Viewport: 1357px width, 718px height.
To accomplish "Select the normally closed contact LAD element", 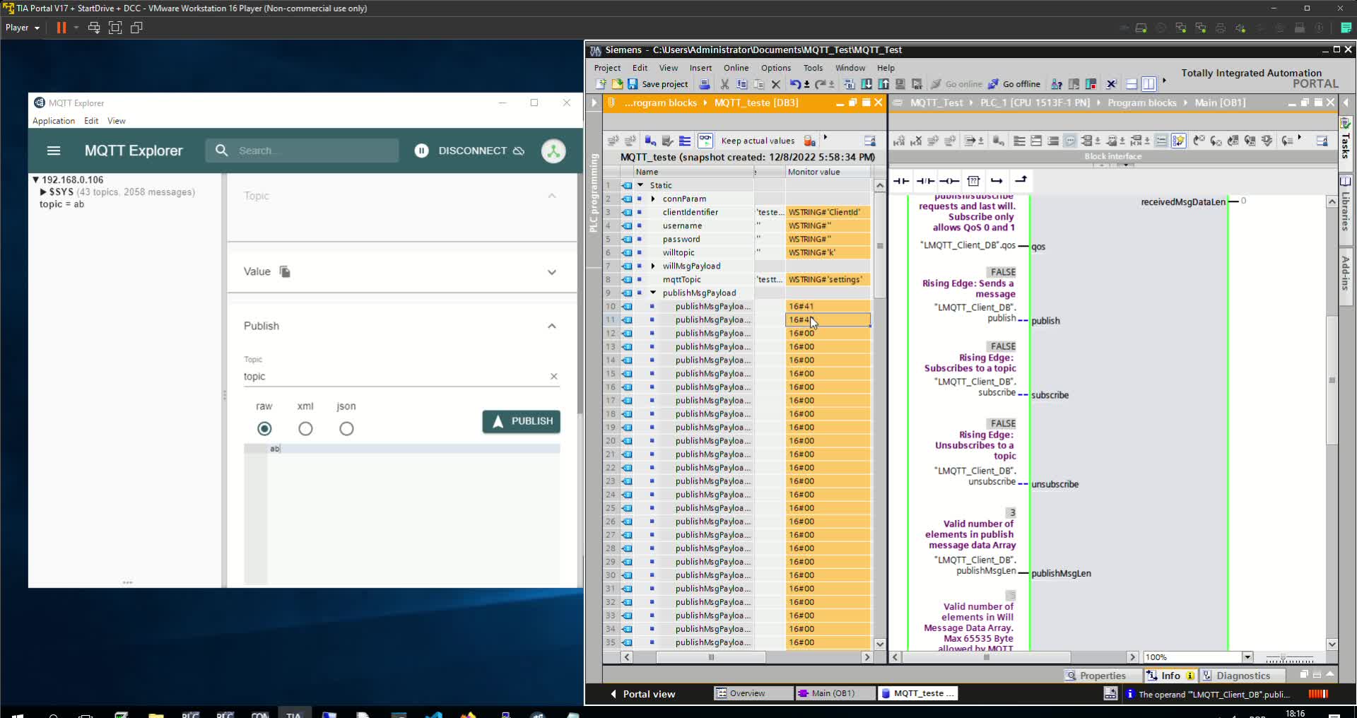I will tap(924, 181).
